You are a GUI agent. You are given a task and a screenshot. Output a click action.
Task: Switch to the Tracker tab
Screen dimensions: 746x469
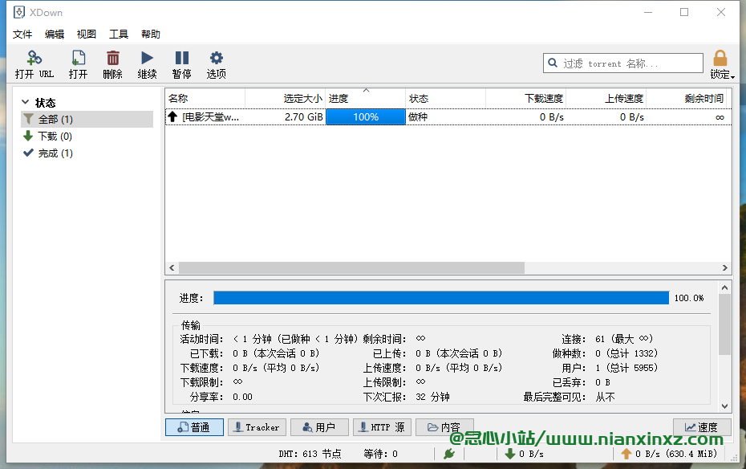point(257,427)
